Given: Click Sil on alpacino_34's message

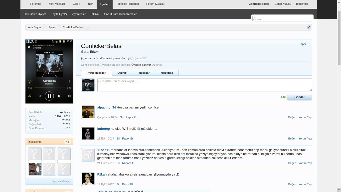Looking at the screenshot, I should pyautogui.click(x=122, y=117).
